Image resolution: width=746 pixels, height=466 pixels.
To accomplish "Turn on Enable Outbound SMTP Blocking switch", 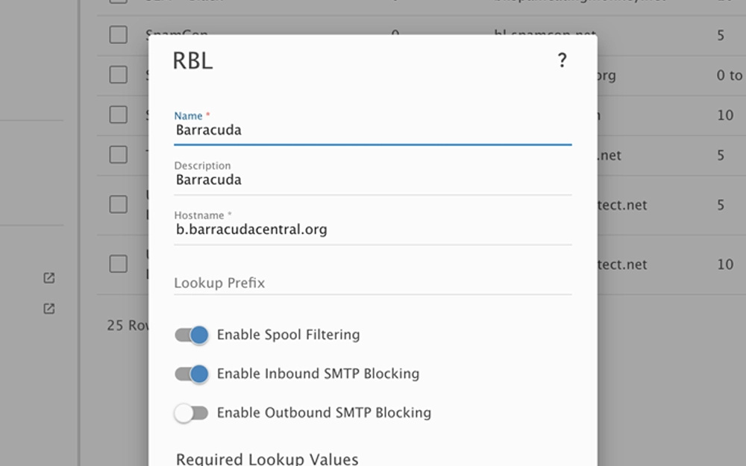I will click(x=191, y=413).
